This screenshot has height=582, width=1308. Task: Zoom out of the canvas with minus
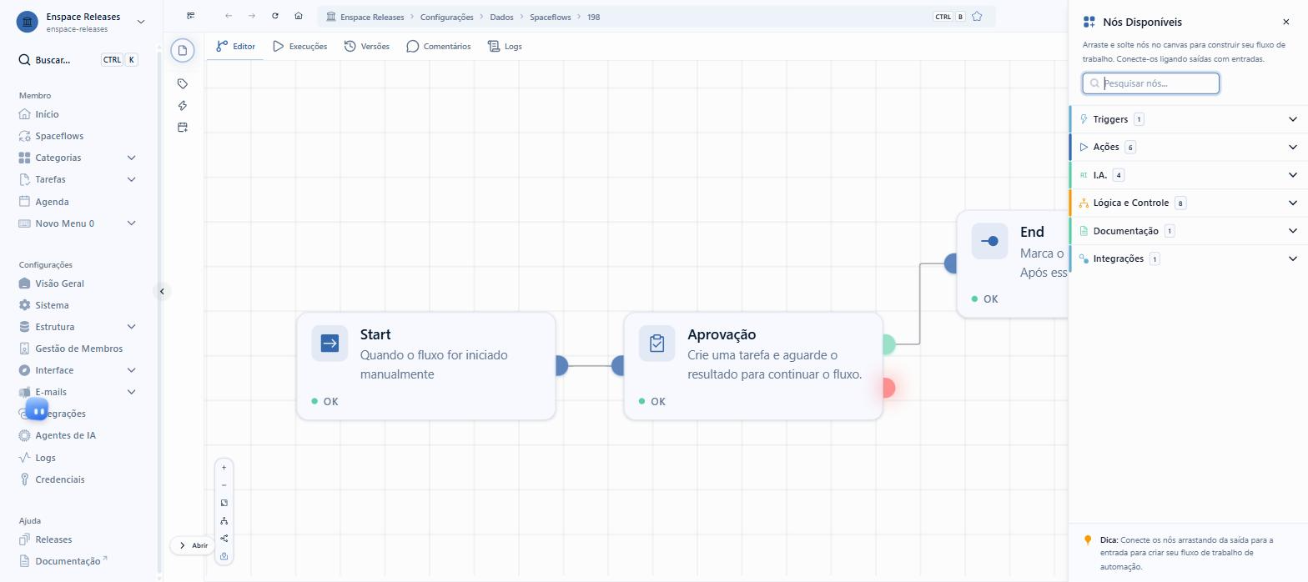(x=224, y=485)
